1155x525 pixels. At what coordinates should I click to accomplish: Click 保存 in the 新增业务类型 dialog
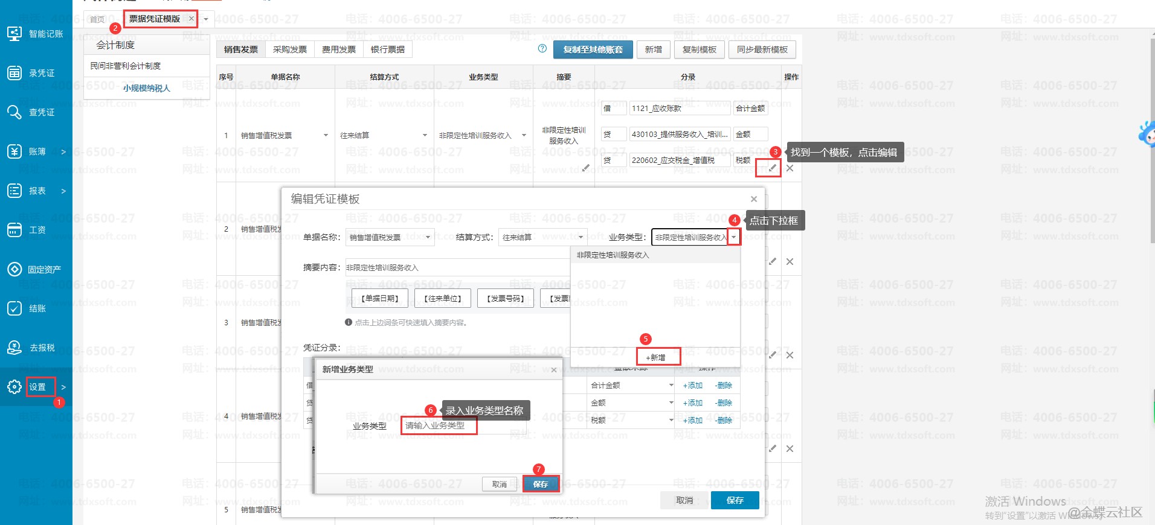tap(541, 484)
